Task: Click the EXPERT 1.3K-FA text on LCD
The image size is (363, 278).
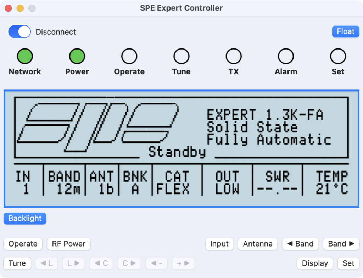Action: pyautogui.click(x=265, y=115)
